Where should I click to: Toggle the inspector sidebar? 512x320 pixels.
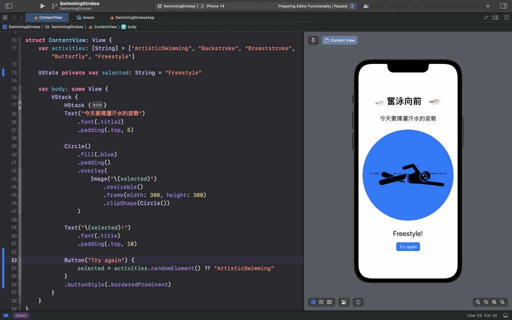(503, 6)
